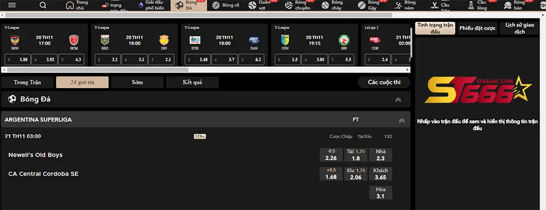
Task: Click the HON team logo
Action: 15,40
